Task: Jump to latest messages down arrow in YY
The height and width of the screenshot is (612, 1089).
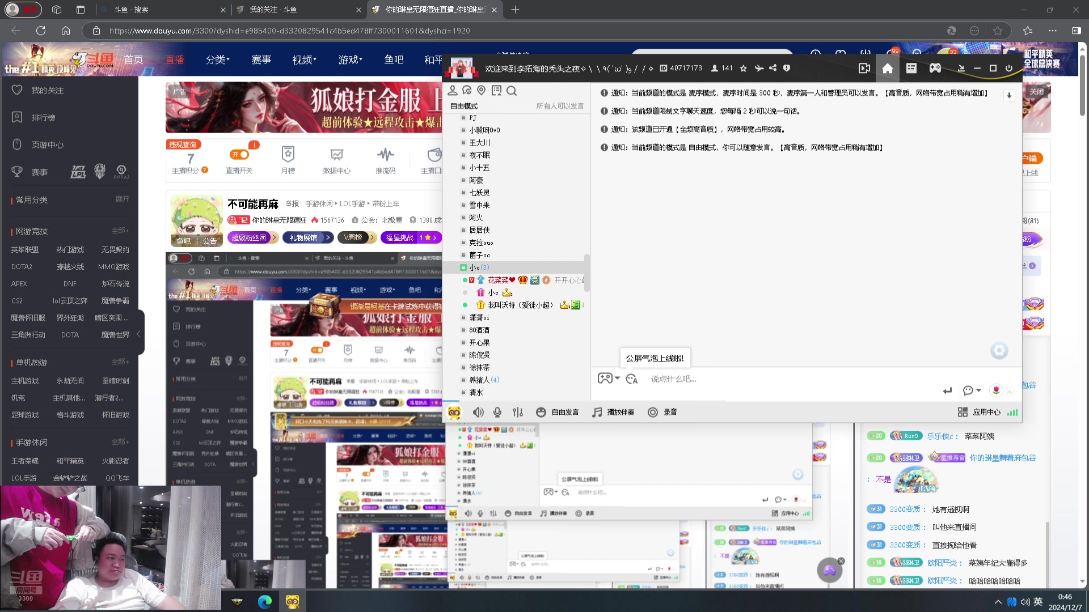Action: click(1009, 95)
